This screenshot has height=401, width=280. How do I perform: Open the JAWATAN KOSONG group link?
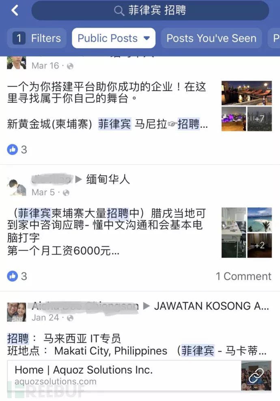coord(211,306)
